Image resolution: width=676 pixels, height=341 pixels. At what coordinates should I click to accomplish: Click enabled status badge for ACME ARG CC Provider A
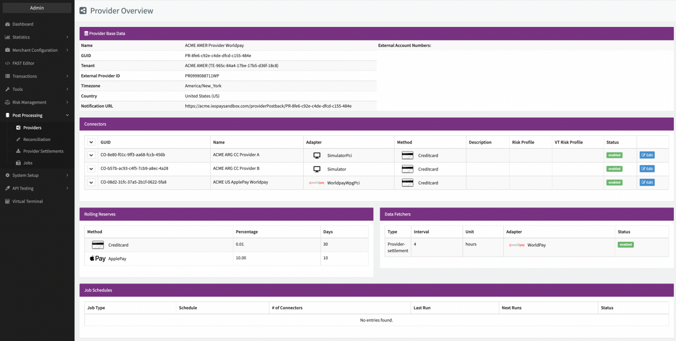(x=614, y=155)
